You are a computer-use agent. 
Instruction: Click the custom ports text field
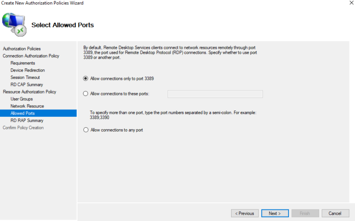[215, 94]
